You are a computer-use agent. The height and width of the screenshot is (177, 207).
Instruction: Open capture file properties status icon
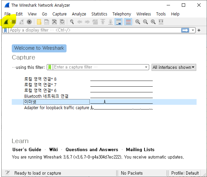click(x=7, y=173)
